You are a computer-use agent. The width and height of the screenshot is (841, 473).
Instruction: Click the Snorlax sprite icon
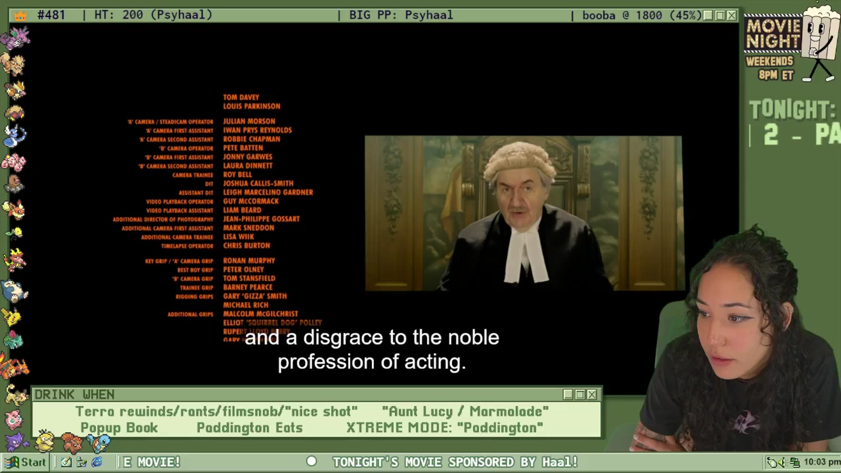[x=15, y=290]
